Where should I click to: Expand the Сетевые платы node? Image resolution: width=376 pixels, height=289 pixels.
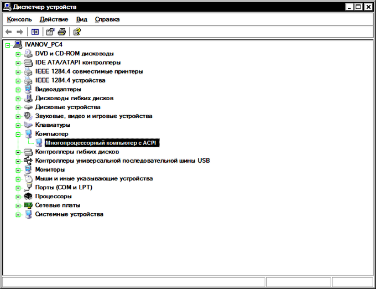[x=18, y=206]
